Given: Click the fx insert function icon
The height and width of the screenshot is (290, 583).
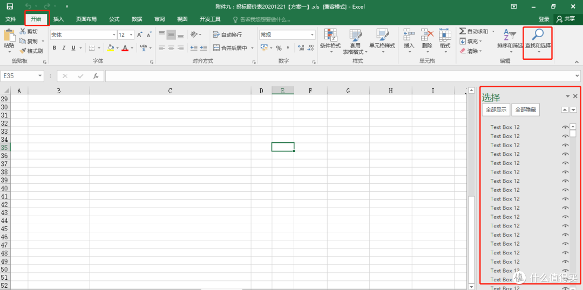Looking at the screenshot, I should click(96, 76).
